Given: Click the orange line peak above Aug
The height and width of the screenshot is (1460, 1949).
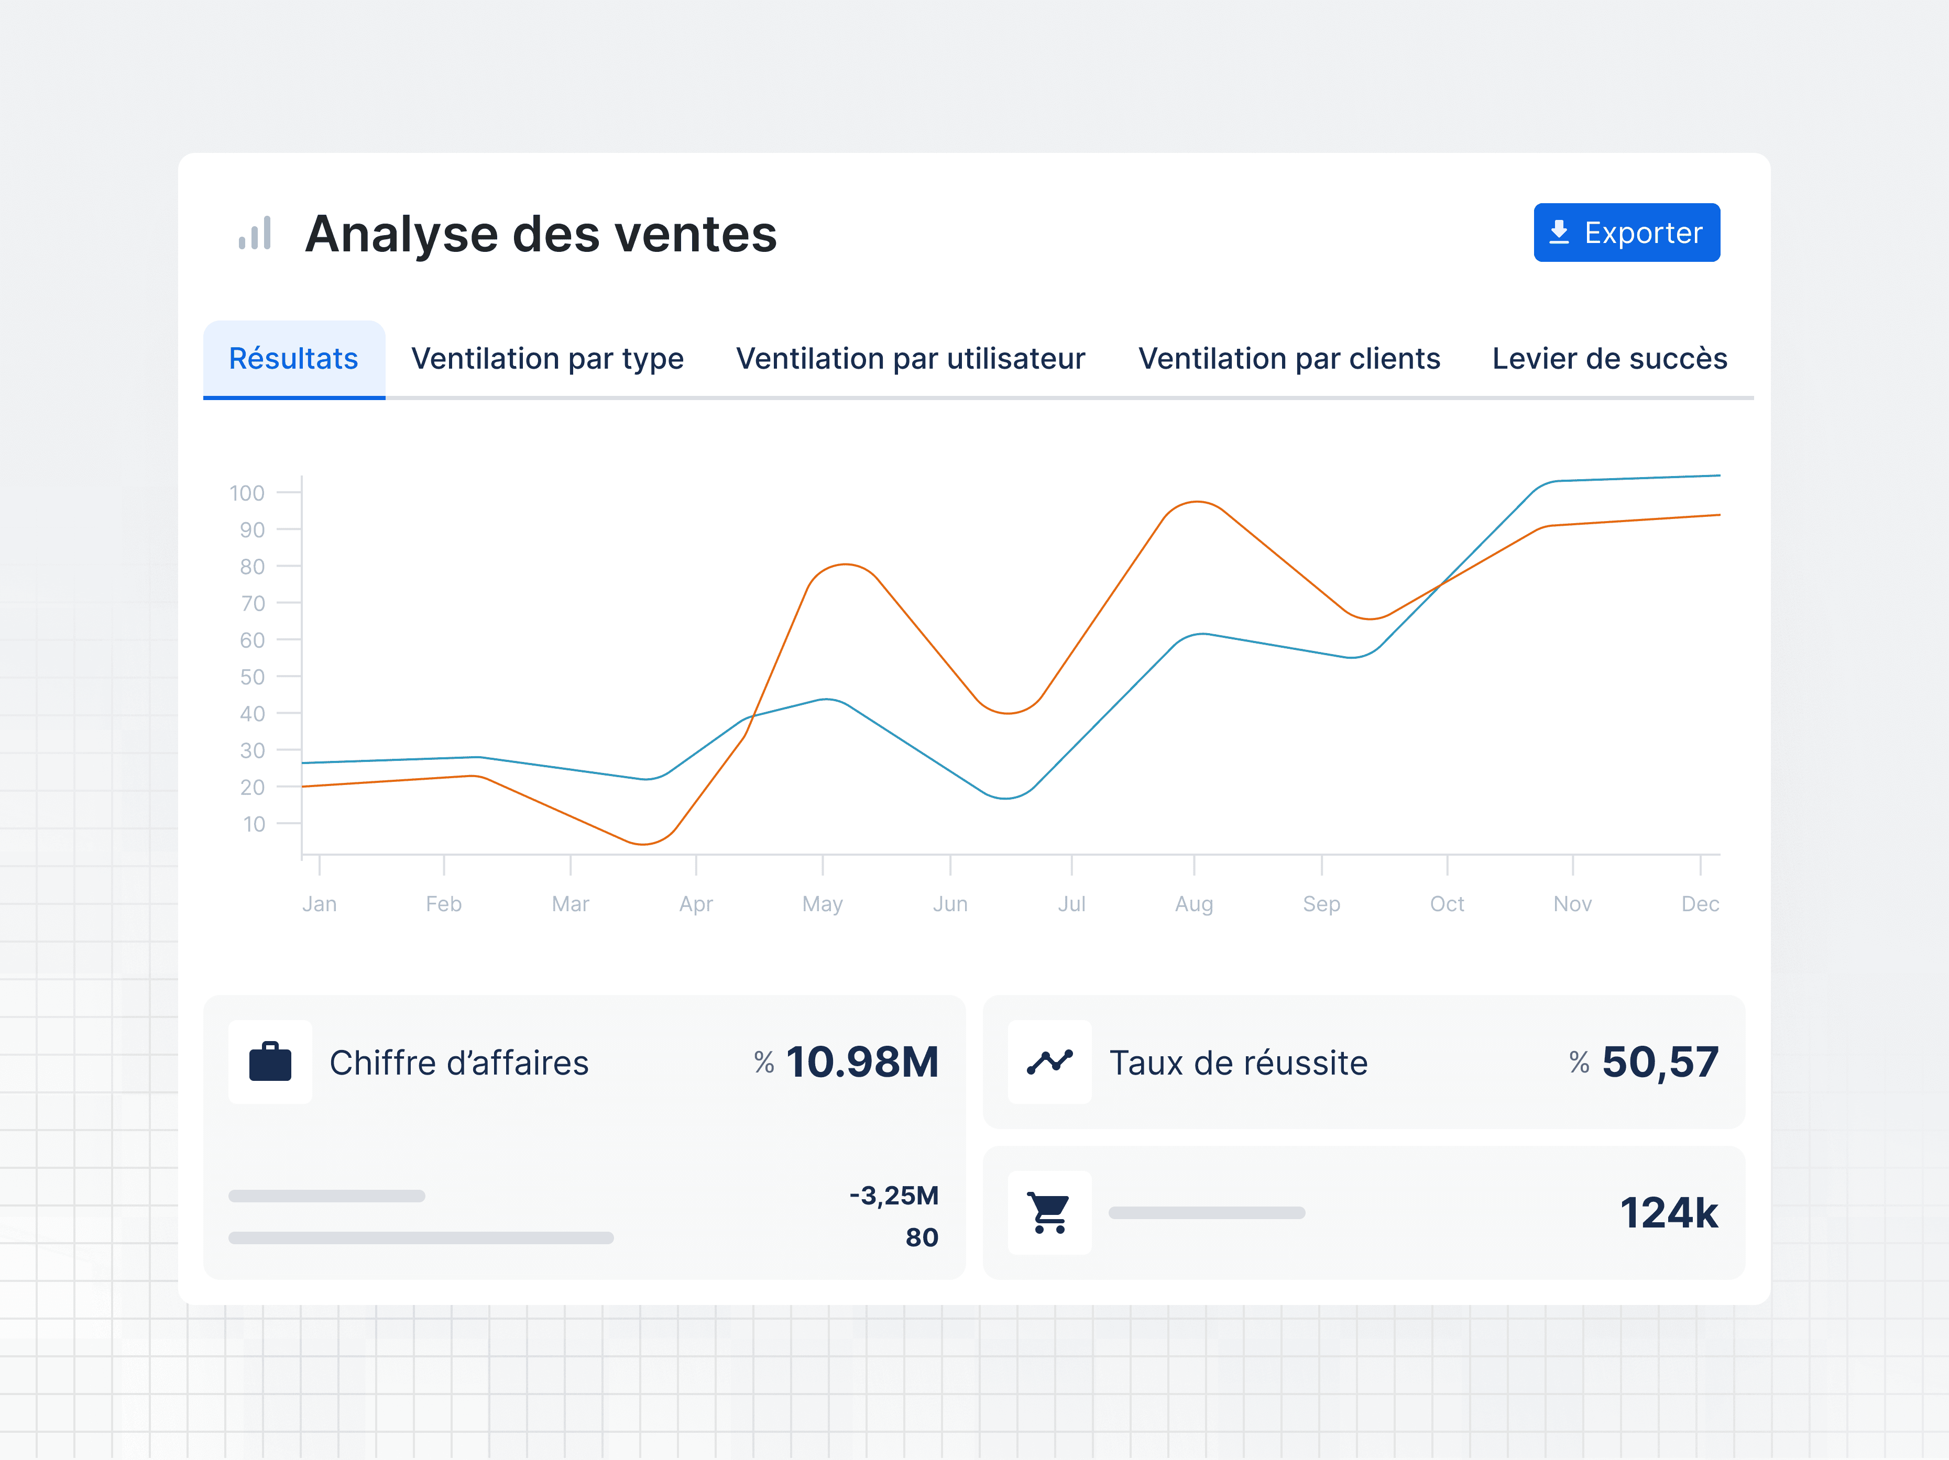Looking at the screenshot, I should point(1196,502).
